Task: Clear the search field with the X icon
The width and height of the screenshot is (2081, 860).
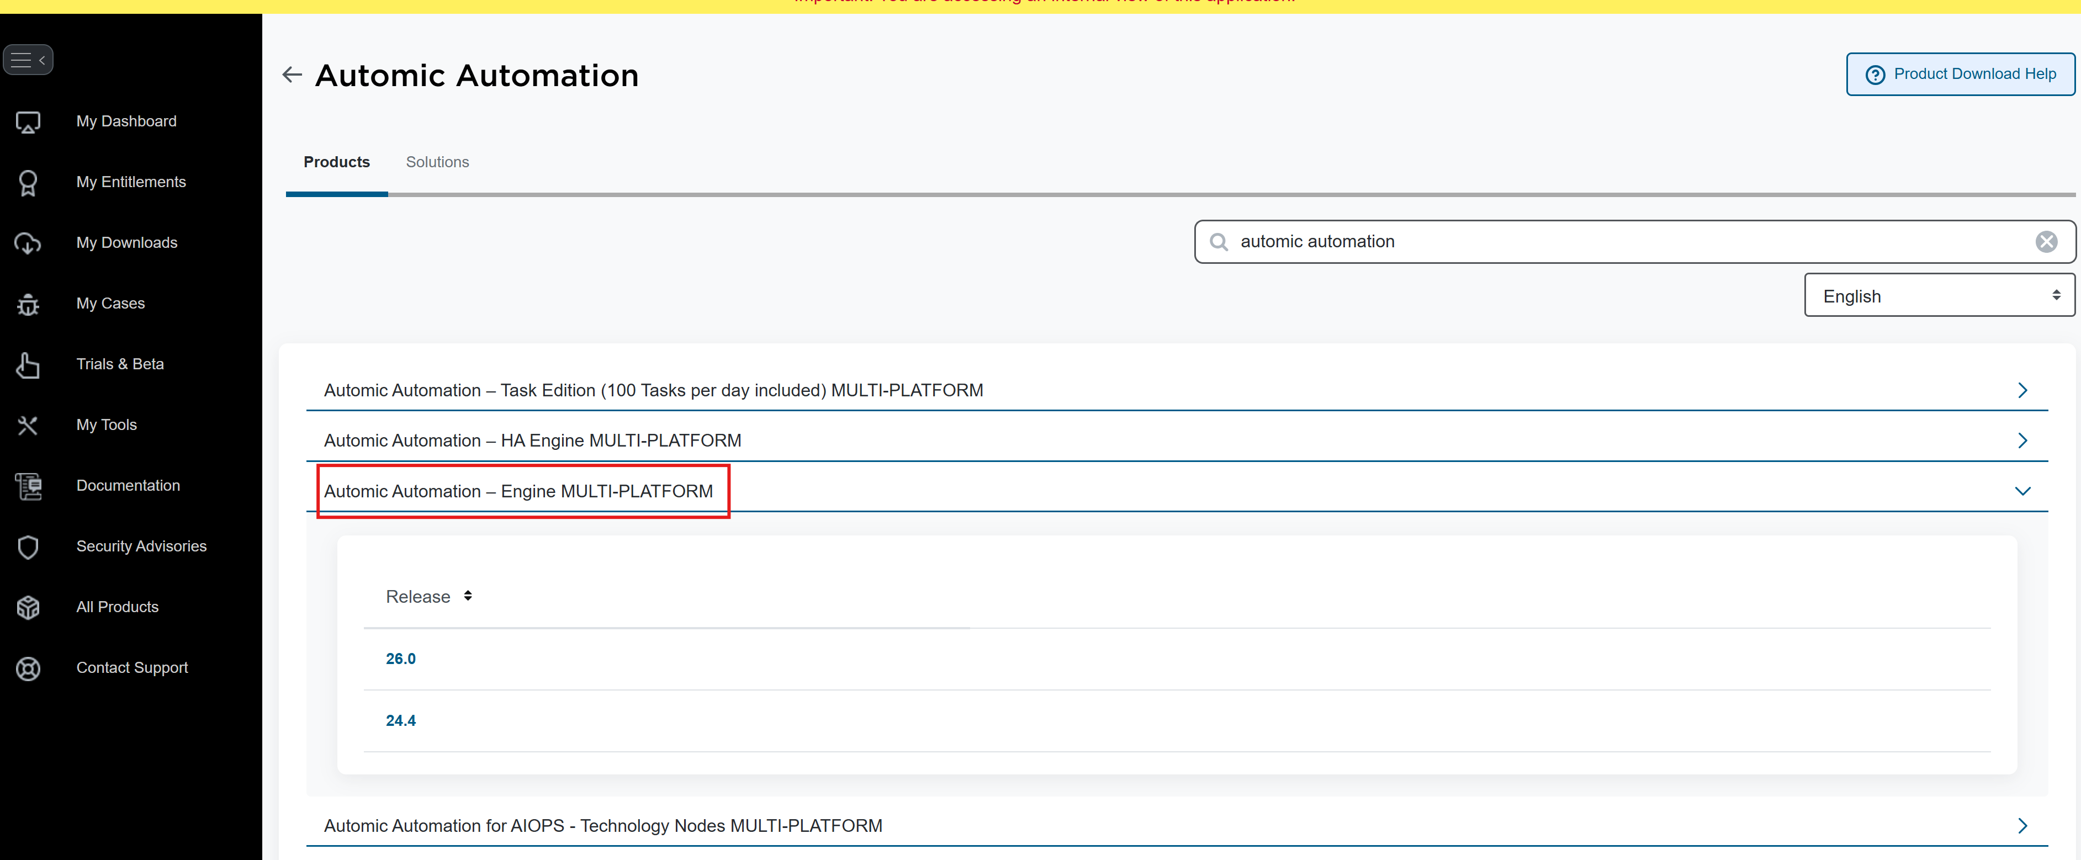Action: (2046, 241)
